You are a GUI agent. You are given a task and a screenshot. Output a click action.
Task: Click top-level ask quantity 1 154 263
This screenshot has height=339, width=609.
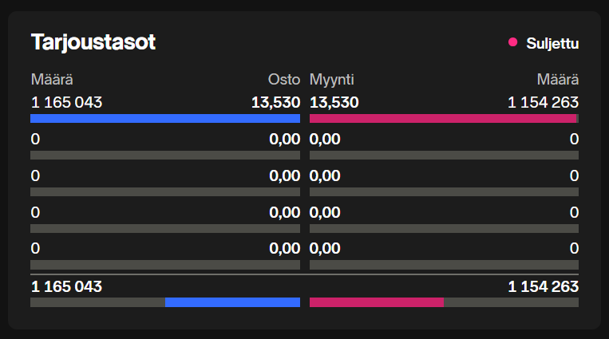[x=543, y=102]
